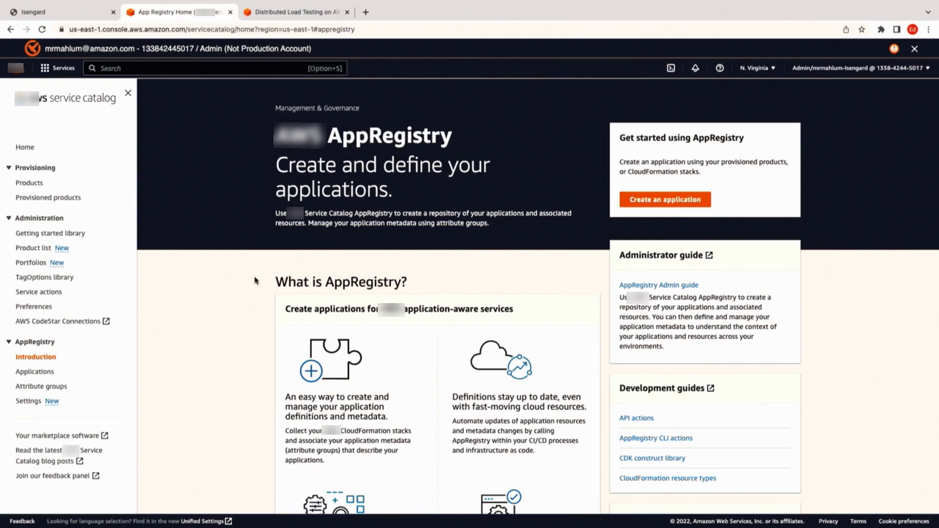Click the orange warning alert icon
Viewport: 939px width, 528px height.
click(x=894, y=48)
